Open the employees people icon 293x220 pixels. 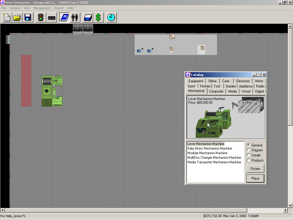click(x=75, y=17)
